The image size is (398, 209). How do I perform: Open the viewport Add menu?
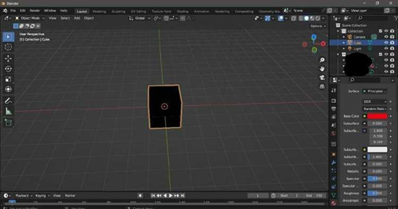[77, 18]
